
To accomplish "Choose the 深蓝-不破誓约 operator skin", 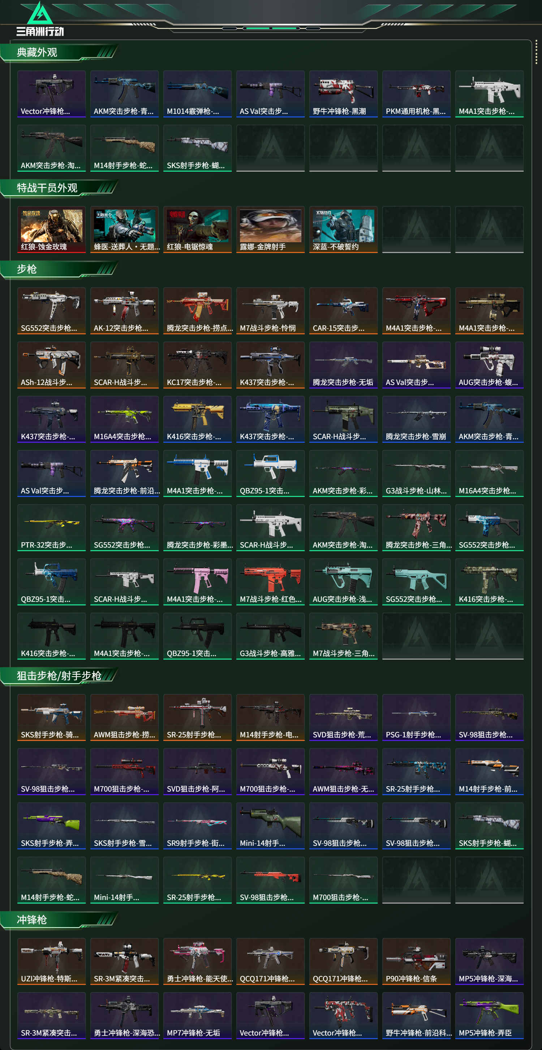I will [x=343, y=230].
